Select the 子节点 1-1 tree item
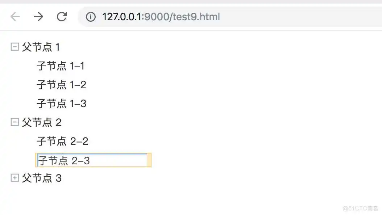Viewport: 382px width, 215px height. (x=61, y=66)
